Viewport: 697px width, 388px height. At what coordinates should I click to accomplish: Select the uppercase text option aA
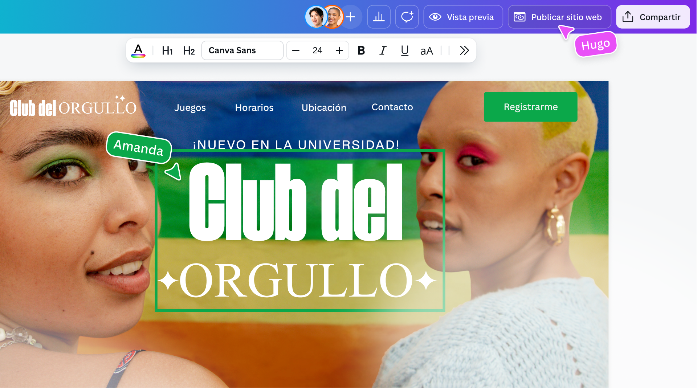(x=427, y=50)
